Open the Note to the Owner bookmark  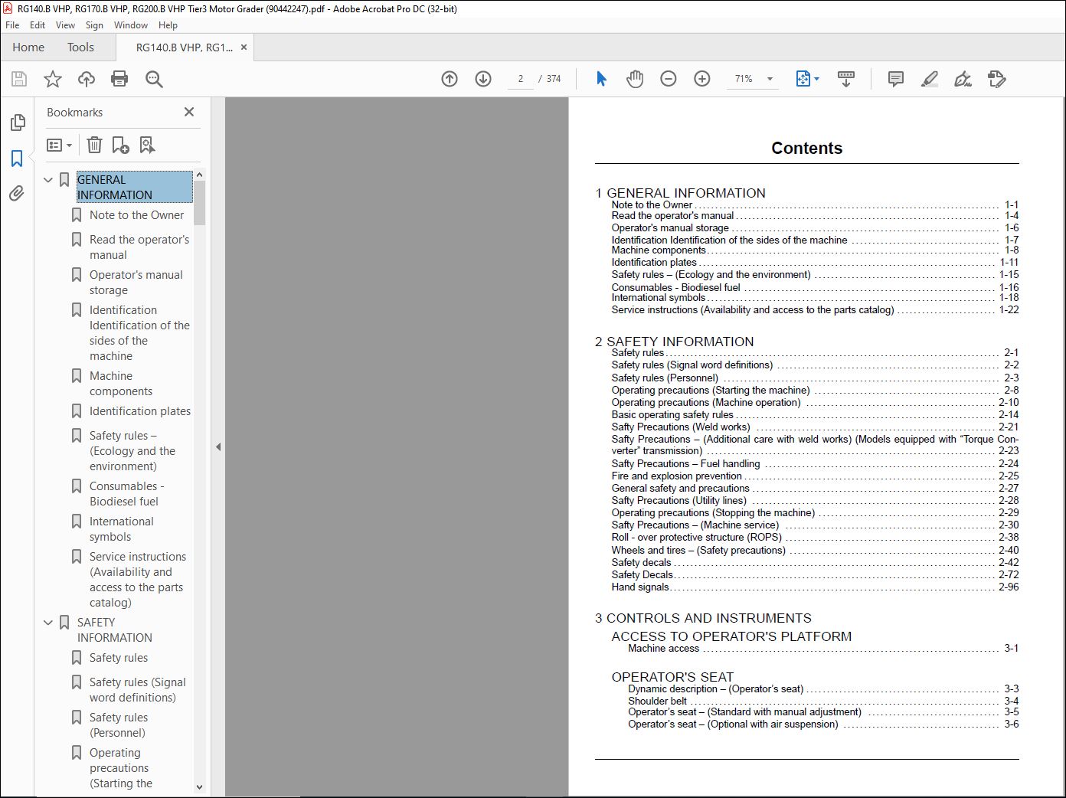pos(136,215)
